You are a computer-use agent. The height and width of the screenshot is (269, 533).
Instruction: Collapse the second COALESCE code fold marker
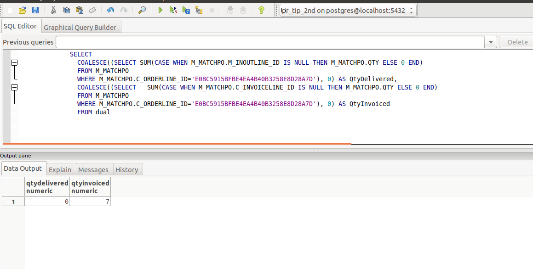pos(14,87)
